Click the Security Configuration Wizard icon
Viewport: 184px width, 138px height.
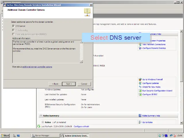coord(140,91)
